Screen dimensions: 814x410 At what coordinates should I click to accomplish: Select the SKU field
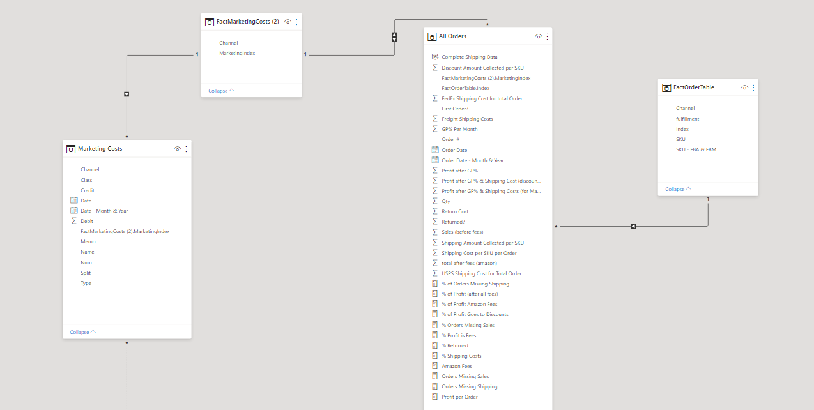pyautogui.click(x=681, y=139)
